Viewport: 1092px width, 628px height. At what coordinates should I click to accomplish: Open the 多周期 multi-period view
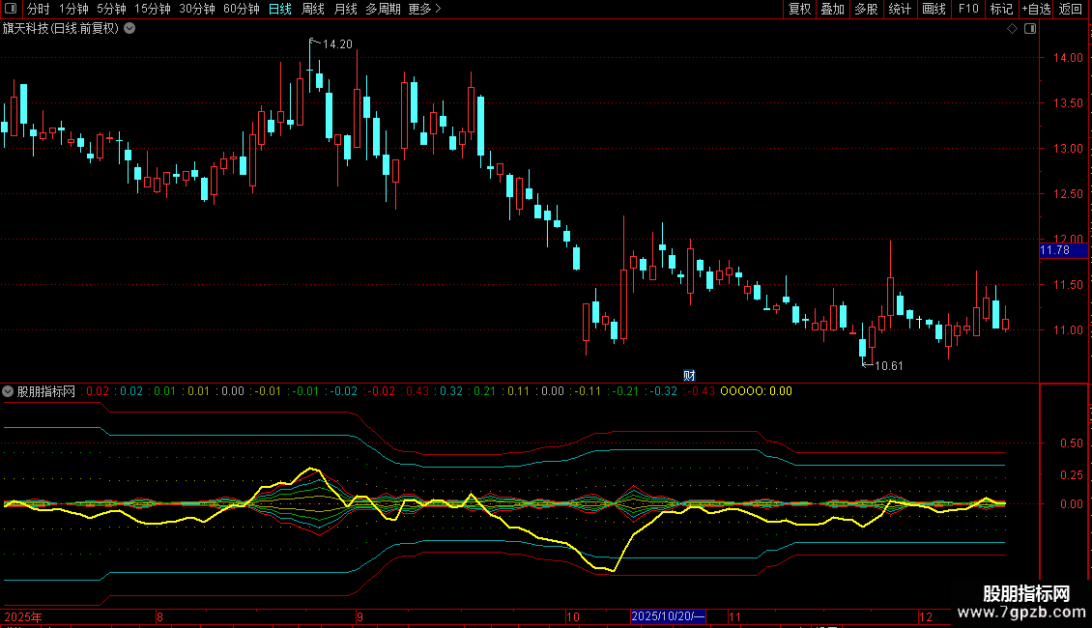click(x=384, y=9)
